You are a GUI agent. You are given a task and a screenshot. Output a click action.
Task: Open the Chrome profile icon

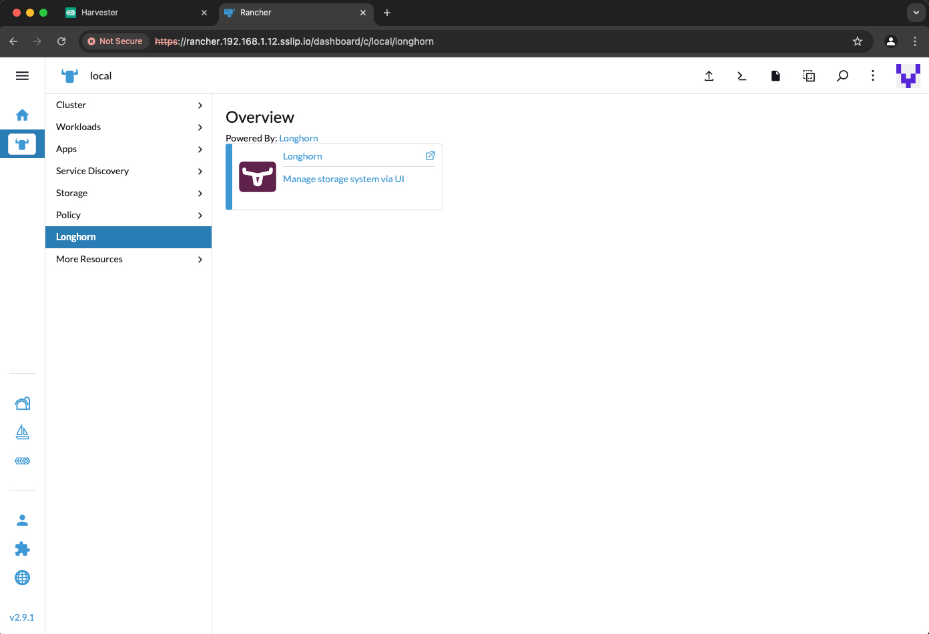pyautogui.click(x=891, y=41)
